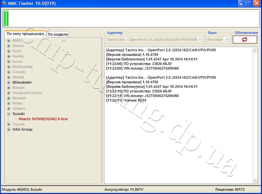Image resolution: width=262 pixels, height=194 pixels.
Task: Switch to По модели tab
Action: pos(58,34)
